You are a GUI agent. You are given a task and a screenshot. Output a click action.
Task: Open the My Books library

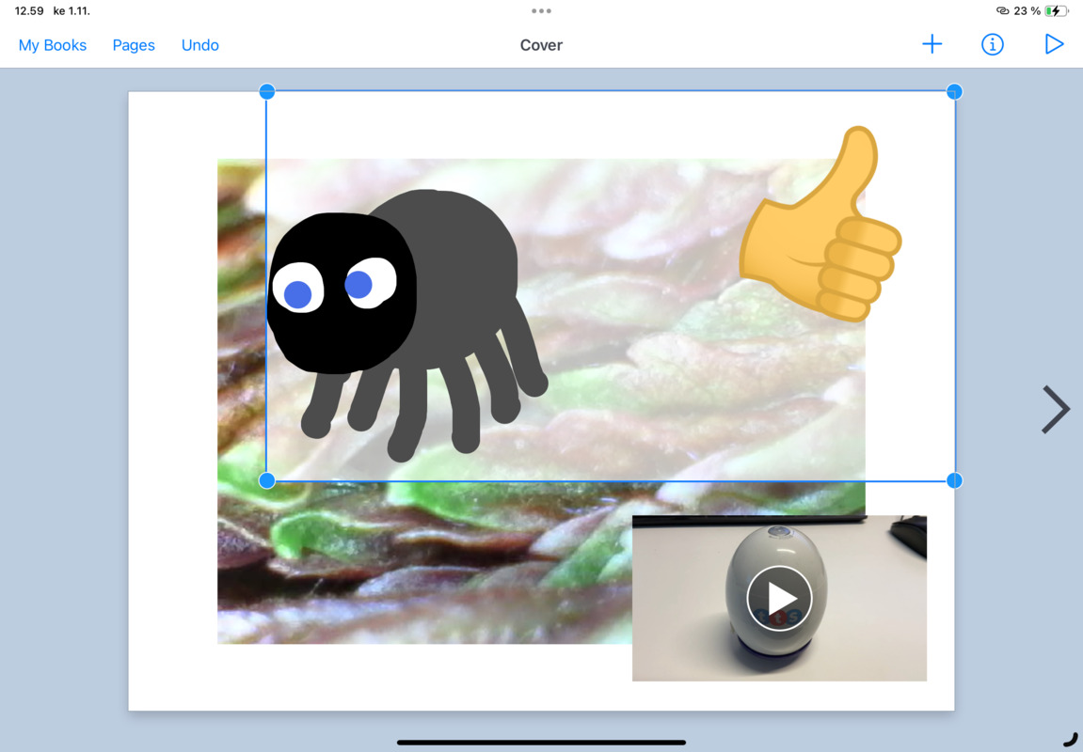tap(53, 45)
